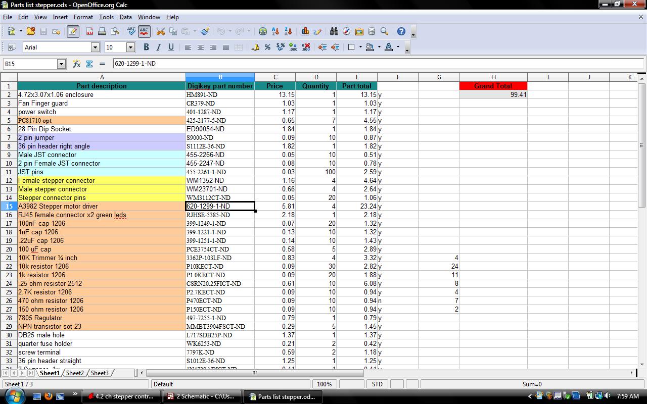
Task: Click the Function equals sign
Action: (x=102, y=64)
